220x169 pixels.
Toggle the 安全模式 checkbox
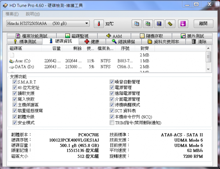point(14,123)
